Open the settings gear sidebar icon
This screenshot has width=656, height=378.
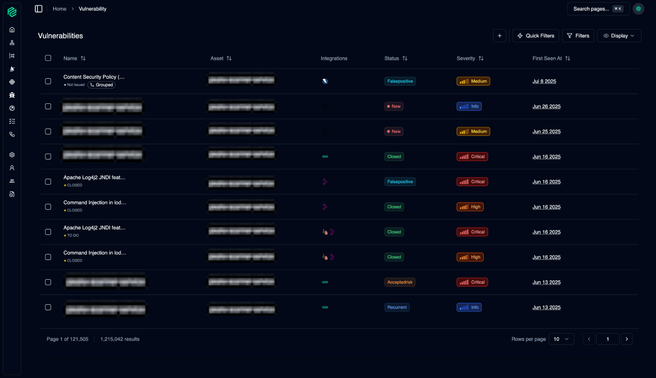coord(12,155)
